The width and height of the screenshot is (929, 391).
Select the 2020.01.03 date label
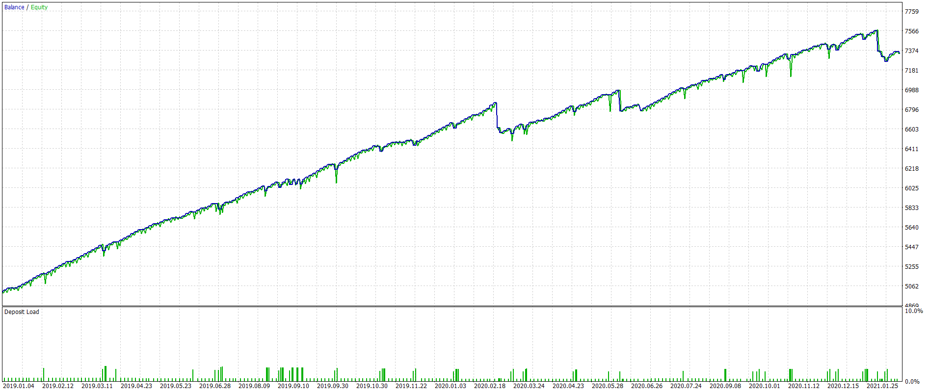pyautogui.click(x=451, y=386)
